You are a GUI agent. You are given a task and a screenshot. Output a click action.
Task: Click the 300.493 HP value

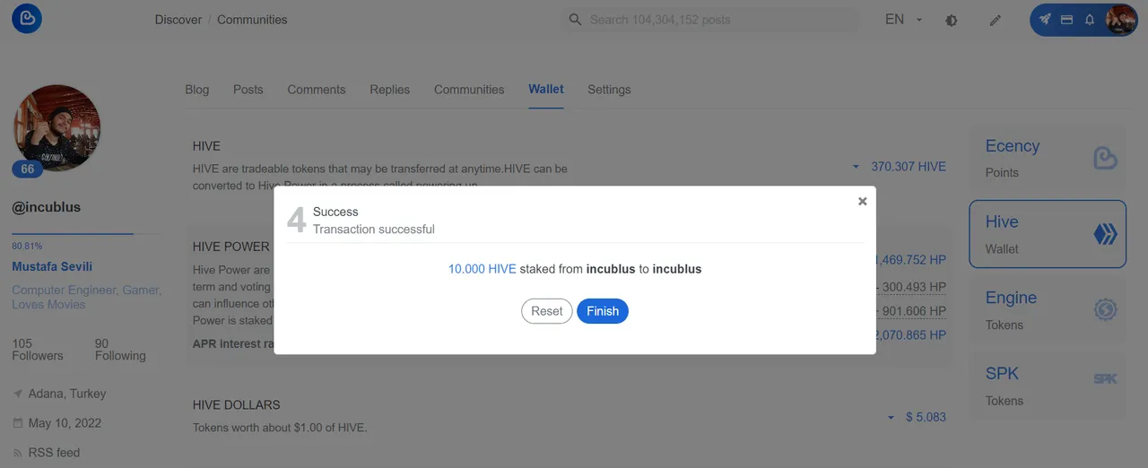tap(915, 287)
